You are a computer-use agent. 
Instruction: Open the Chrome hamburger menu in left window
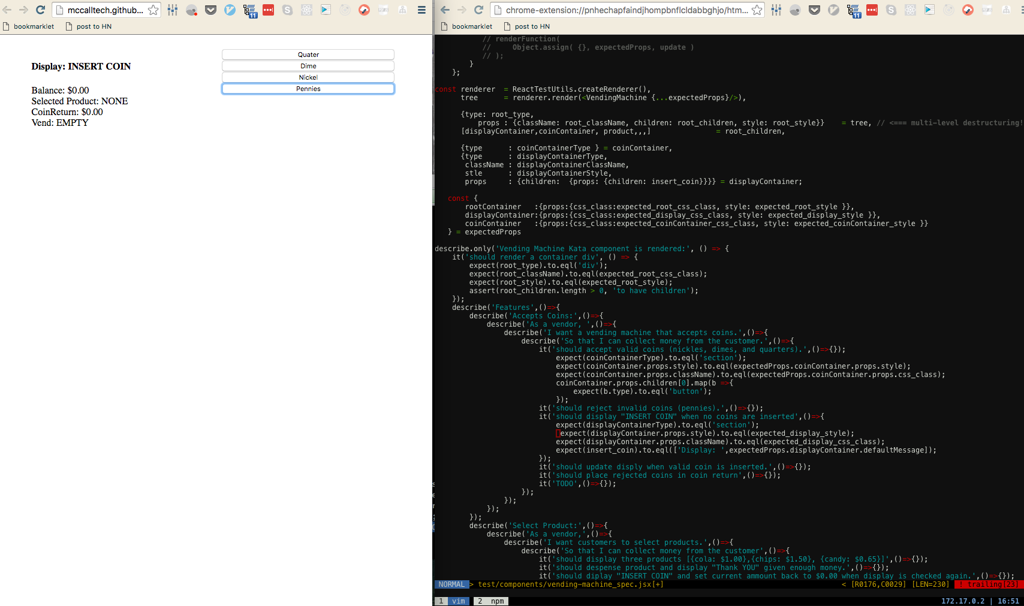coord(421,10)
